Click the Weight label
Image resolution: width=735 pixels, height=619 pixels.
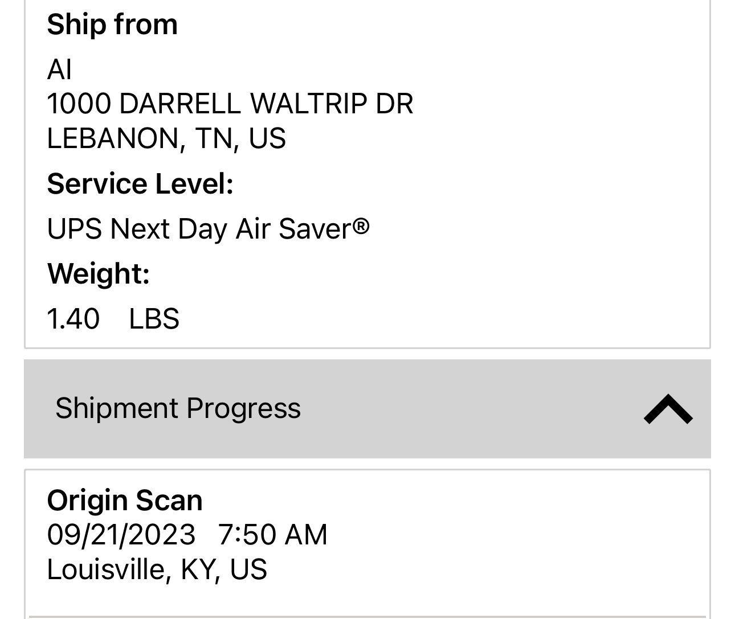click(x=99, y=273)
